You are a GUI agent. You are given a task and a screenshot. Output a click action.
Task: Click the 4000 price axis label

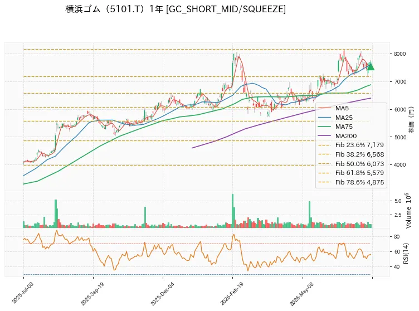tap(399, 165)
